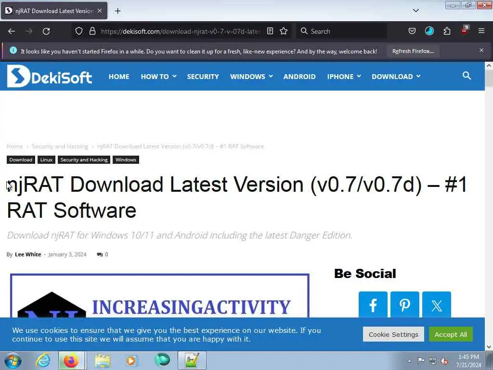The width and height of the screenshot is (493, 370).
Task: Focus the browser Search box
Action: point(342,31)
